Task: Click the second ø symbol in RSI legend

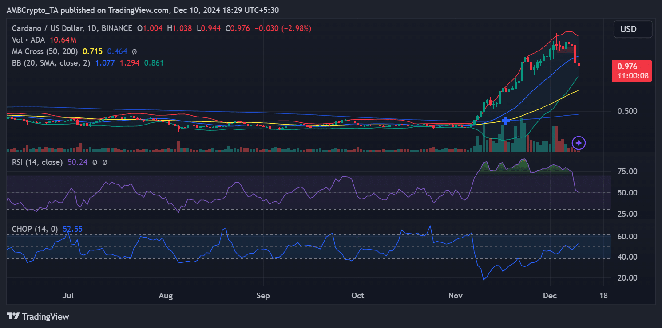Action: pos(105,162)
